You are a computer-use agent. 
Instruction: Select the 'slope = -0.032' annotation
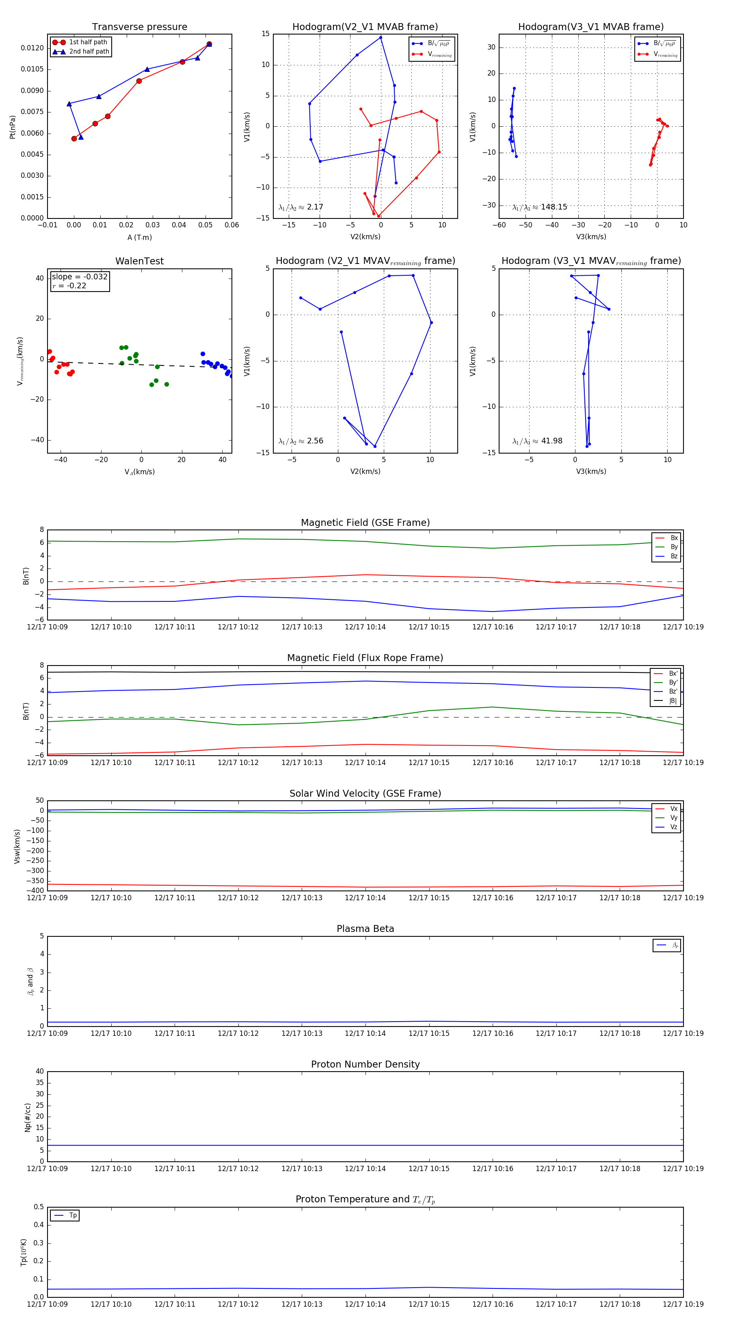[x=80, y=277]
